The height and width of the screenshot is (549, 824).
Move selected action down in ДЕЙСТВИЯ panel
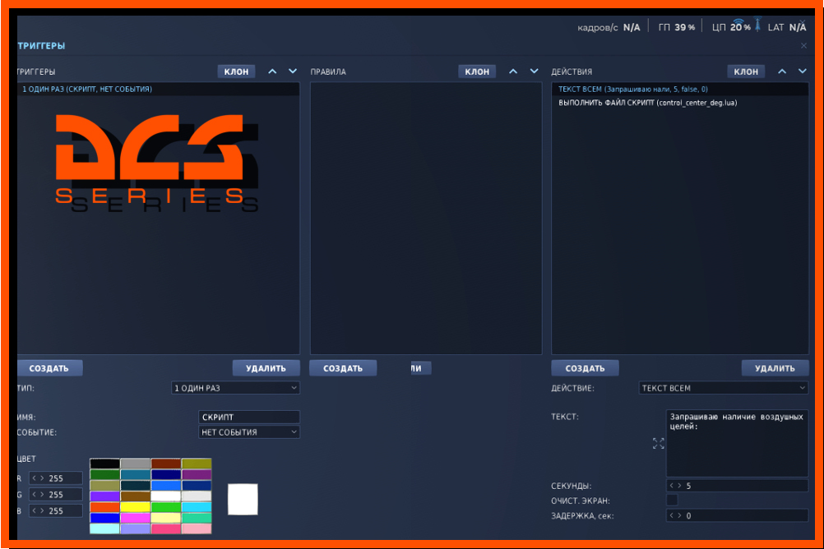[803, 72]
